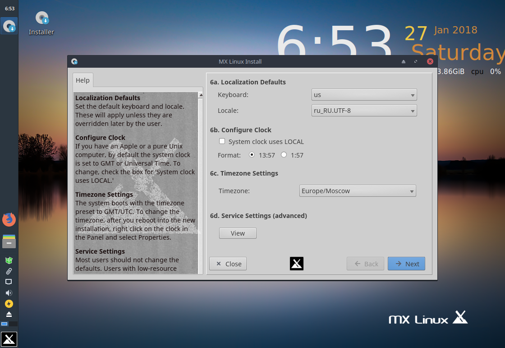Click the Next button
The width and height of the screenshot is (505, 348).
pyautogui.click(x=406, y=264)
